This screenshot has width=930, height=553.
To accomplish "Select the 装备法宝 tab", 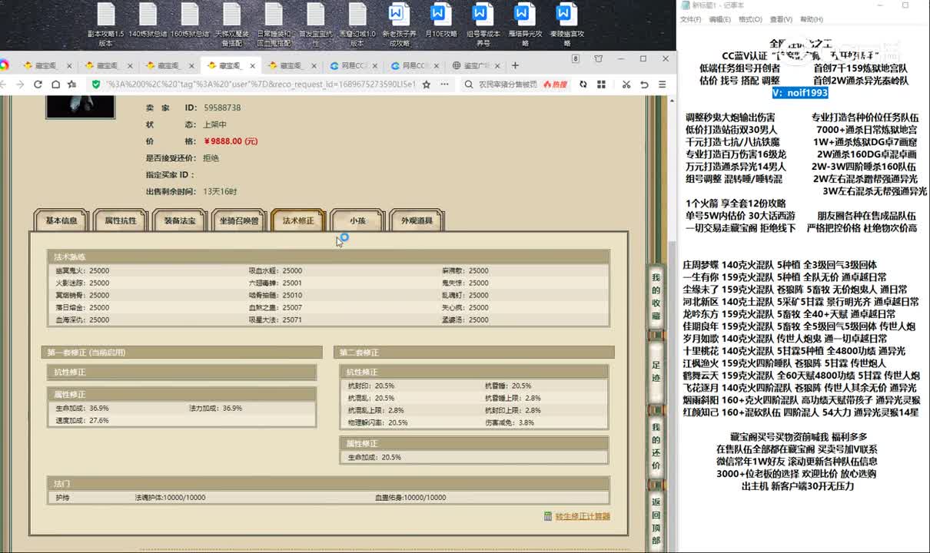I will 180,220.
